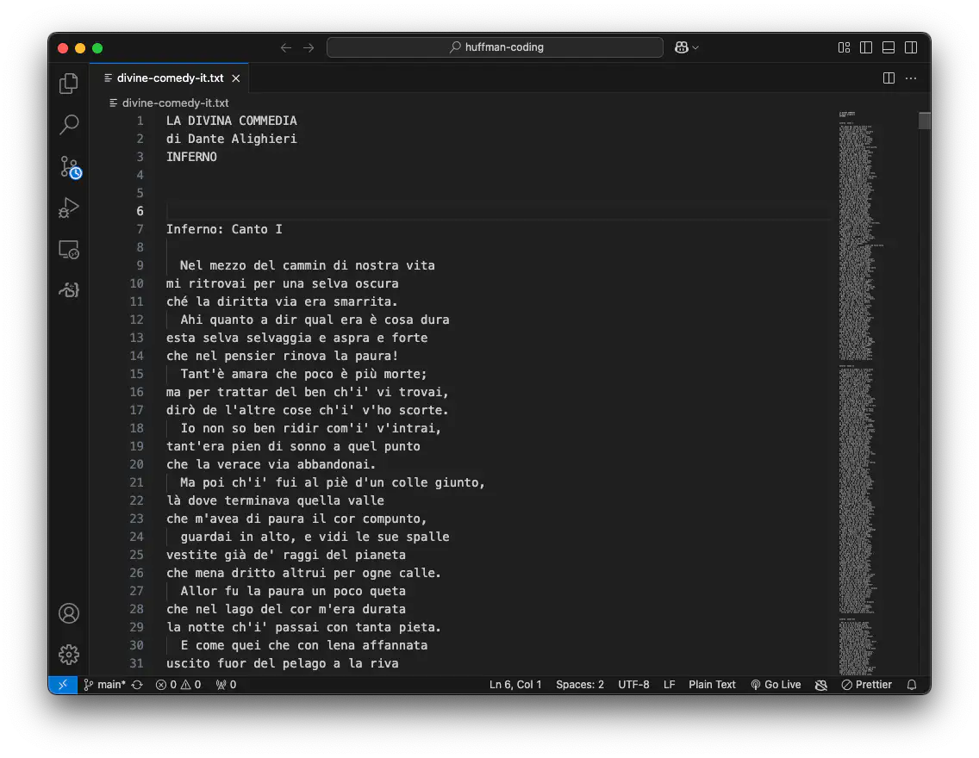Go back using navigation arrow
This screenshot has width=979, height=758.
(286, 47)
